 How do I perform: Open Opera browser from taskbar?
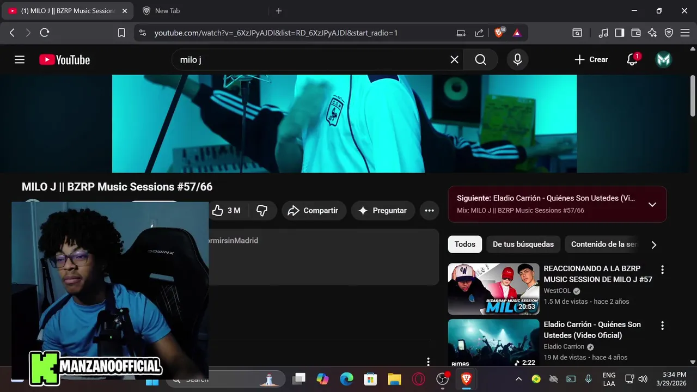[419, 379]
